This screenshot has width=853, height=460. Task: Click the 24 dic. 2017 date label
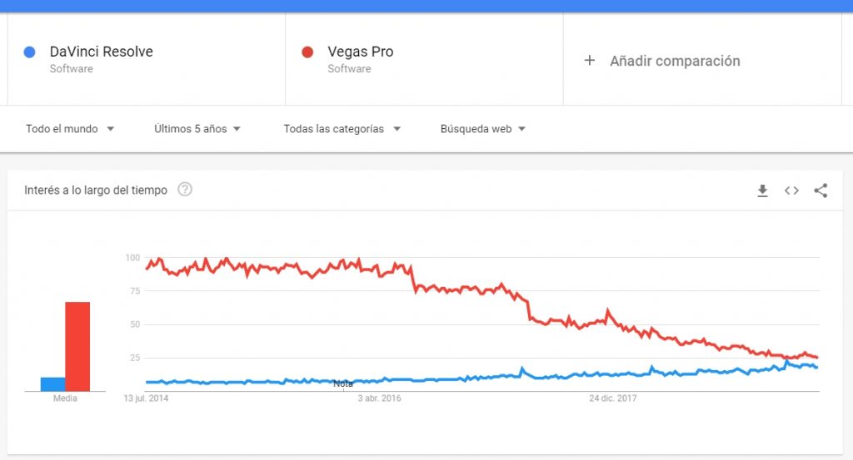click(613, 398)
